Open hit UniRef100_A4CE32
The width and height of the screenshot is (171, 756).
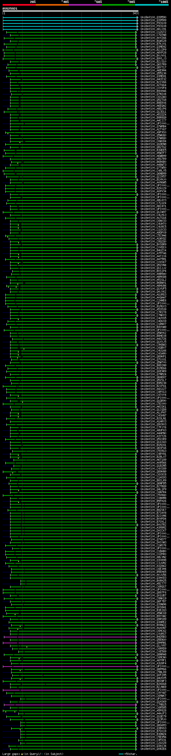point(153,79)
